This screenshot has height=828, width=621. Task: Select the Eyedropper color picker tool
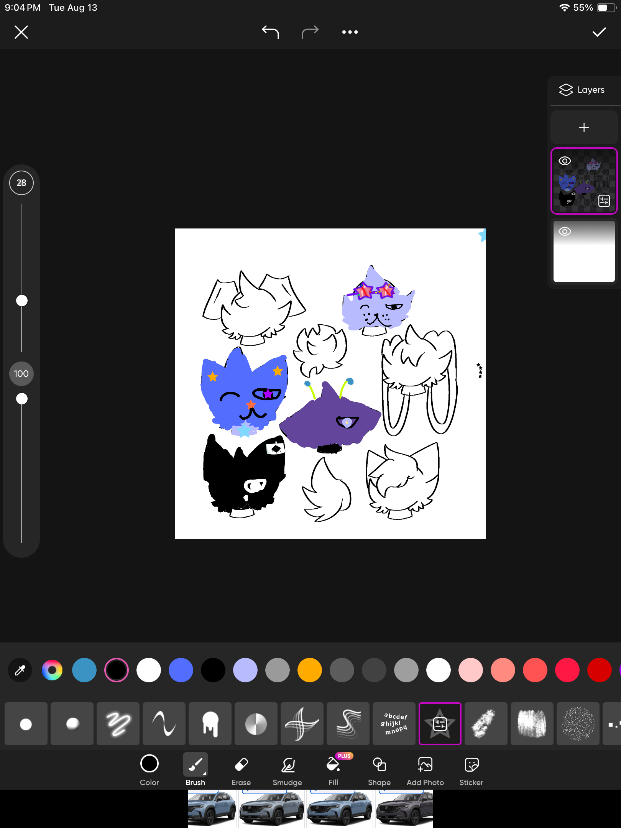pos(20,670)
